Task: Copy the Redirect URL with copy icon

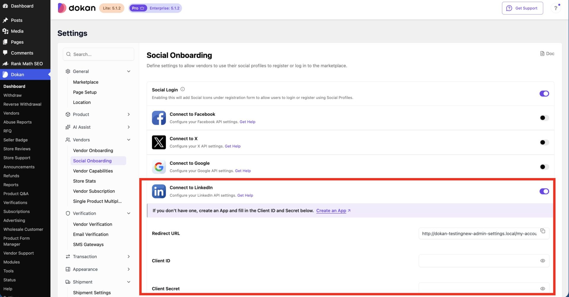Action: pyautogui.click(x=543, y=231)
